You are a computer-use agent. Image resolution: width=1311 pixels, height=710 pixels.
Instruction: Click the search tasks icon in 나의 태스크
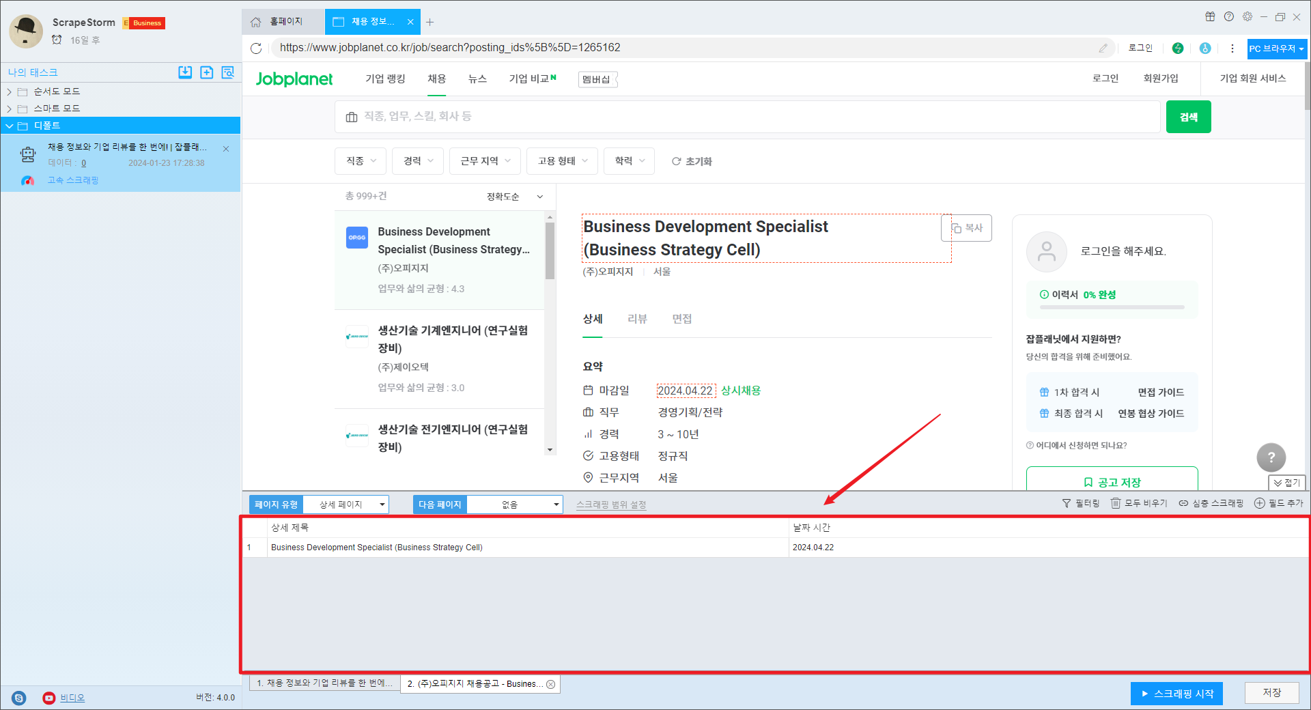[228, 72]
